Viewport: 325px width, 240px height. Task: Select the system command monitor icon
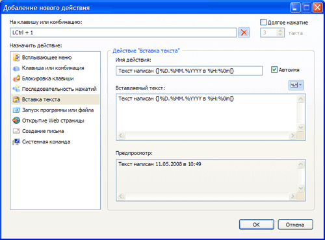[16, 141]
